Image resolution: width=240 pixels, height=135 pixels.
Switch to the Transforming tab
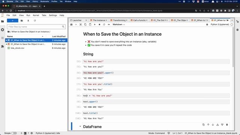(119, 20)
